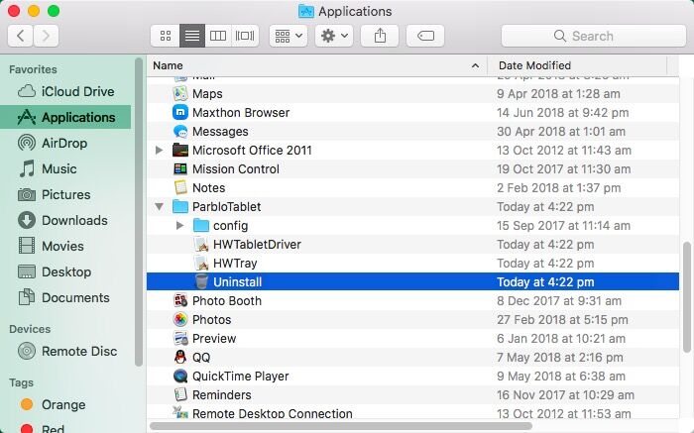
Task: Select the QuickTime Player icon
Action: (180, 376)
